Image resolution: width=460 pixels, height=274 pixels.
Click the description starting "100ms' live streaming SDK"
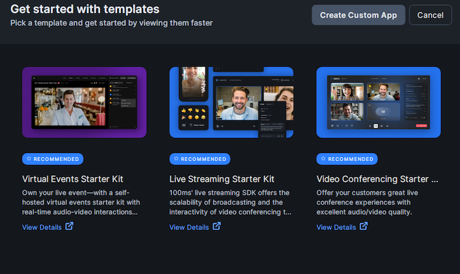231,202
